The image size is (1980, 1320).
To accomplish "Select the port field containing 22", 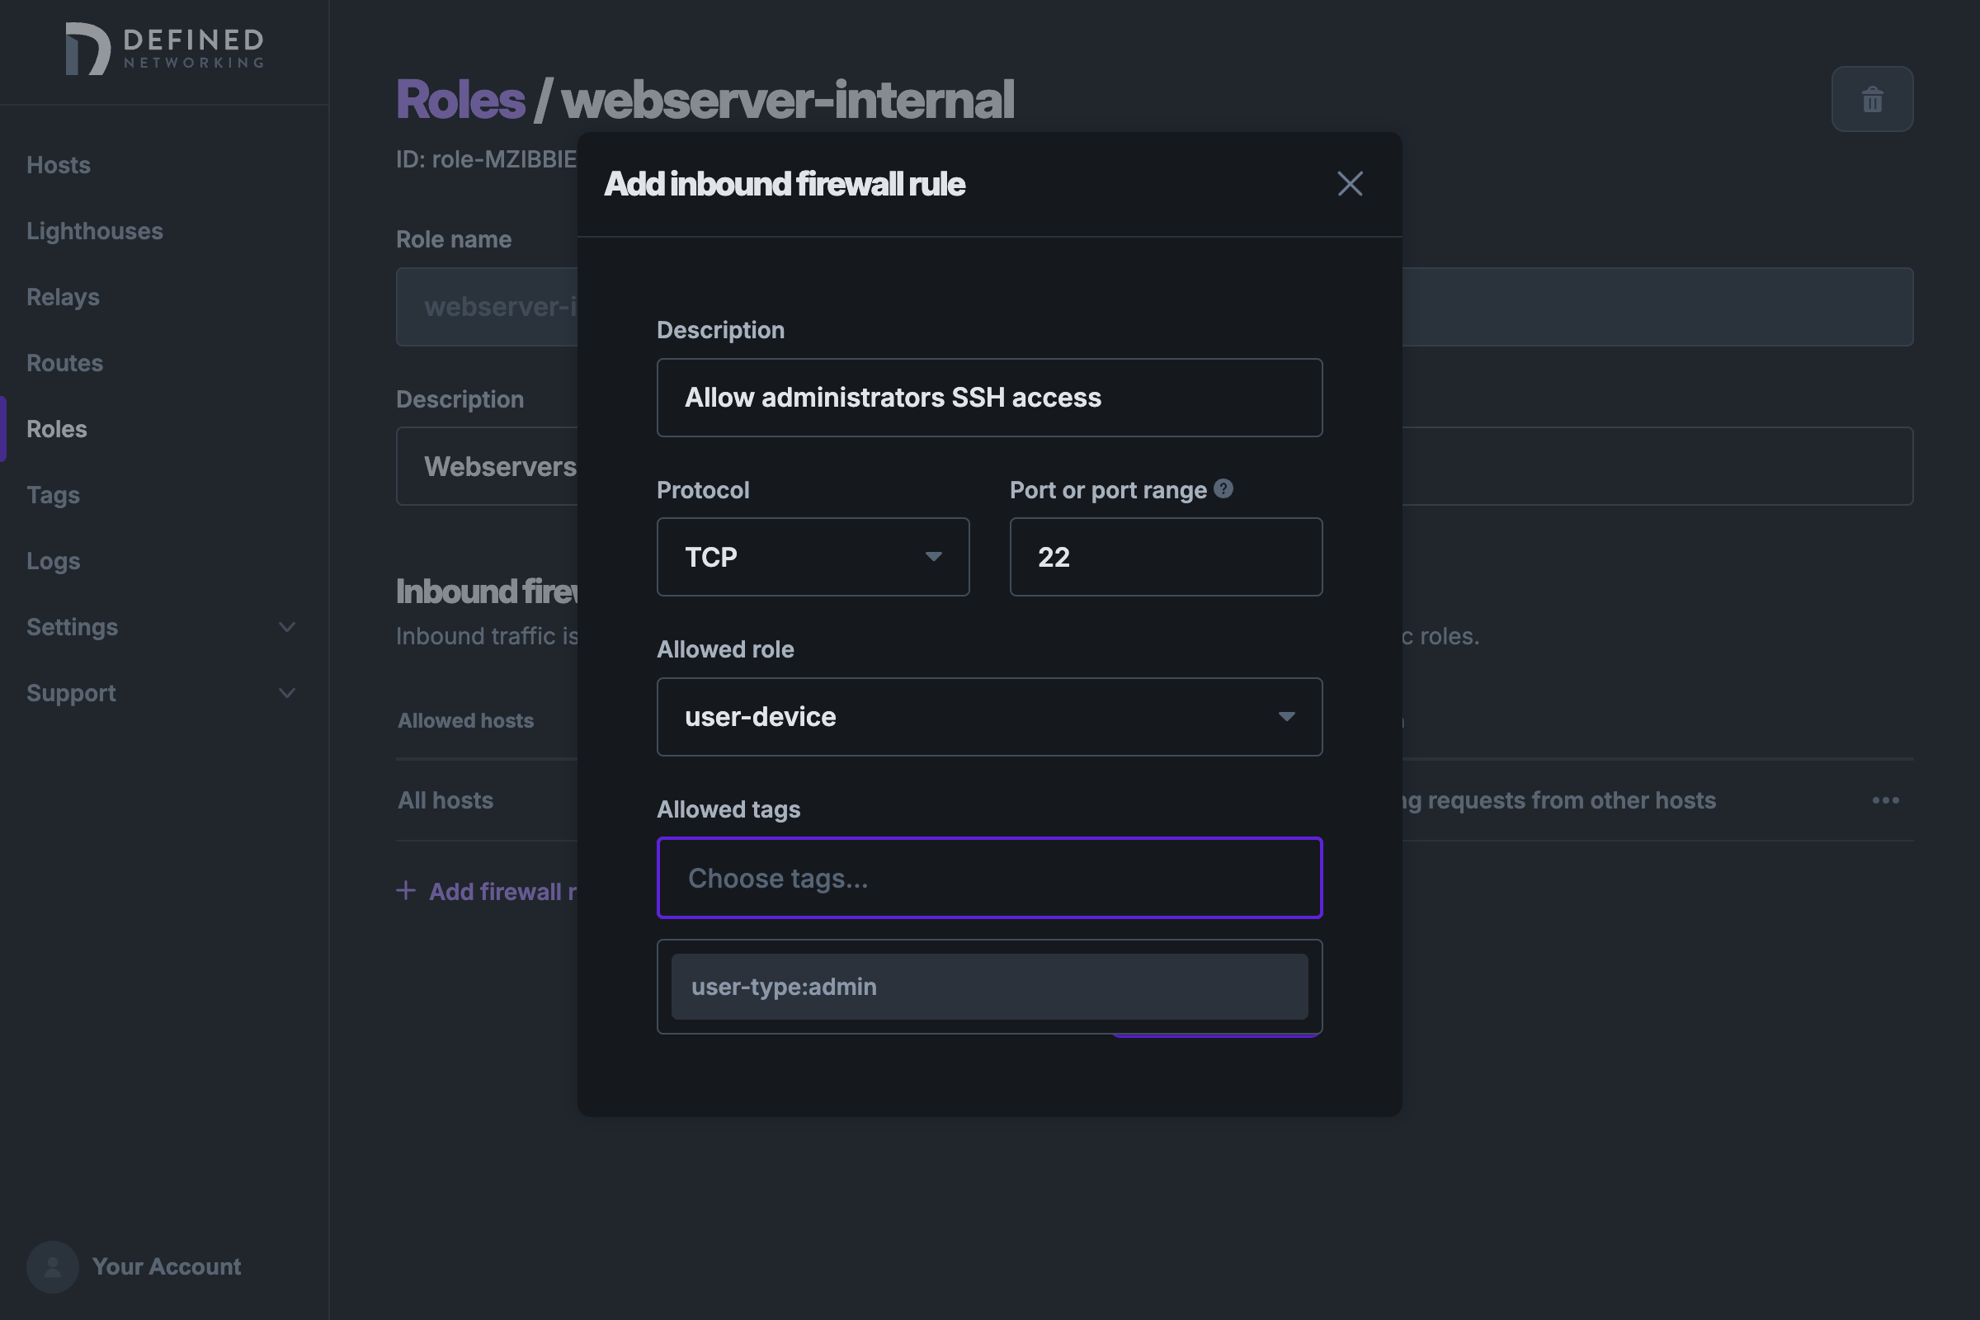I will click(x=1165, y=556).
